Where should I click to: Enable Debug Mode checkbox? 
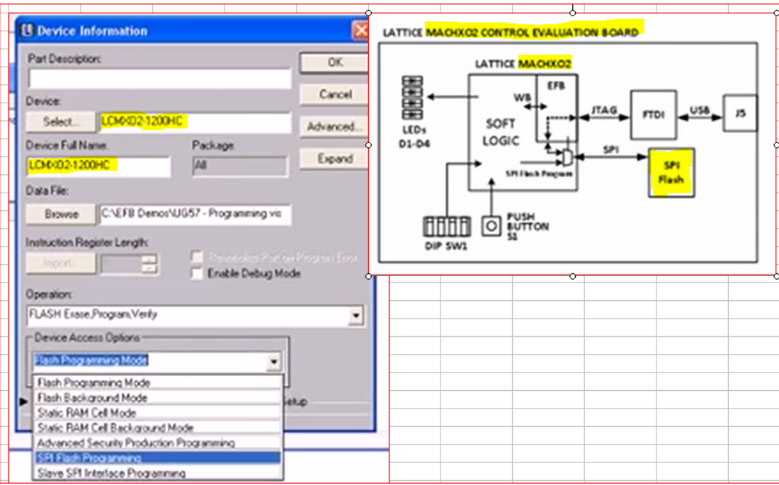(198, 273)
